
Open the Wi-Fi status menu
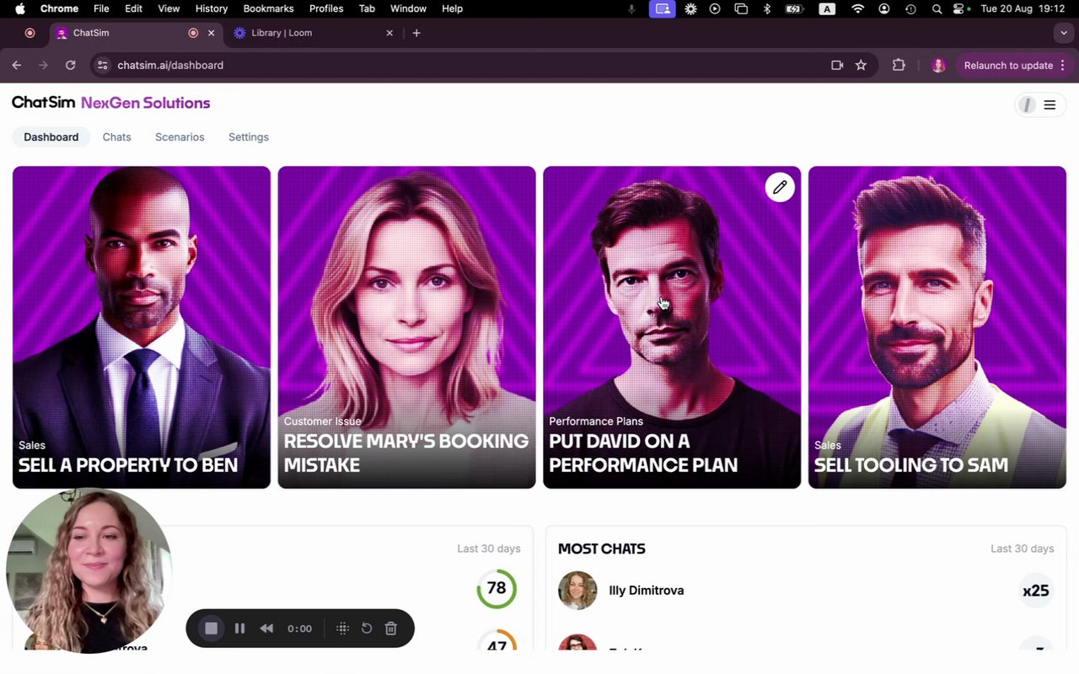coord(858,8)
